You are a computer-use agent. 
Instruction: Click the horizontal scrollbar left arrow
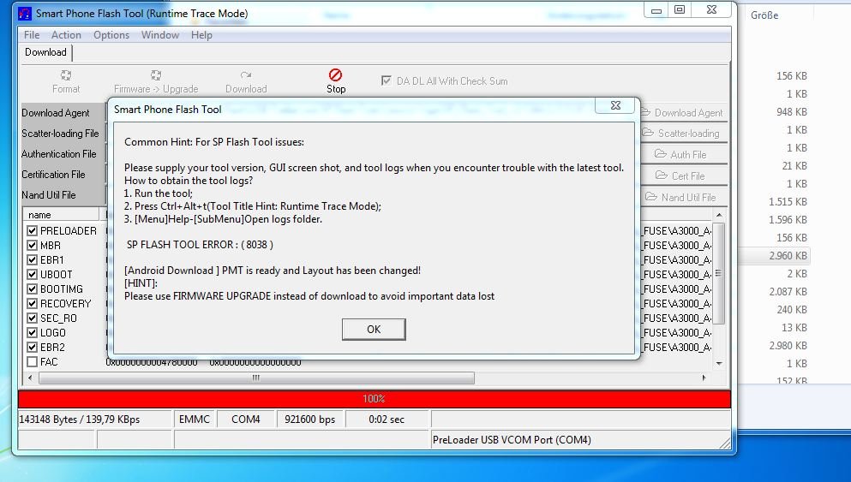(30, 378)
